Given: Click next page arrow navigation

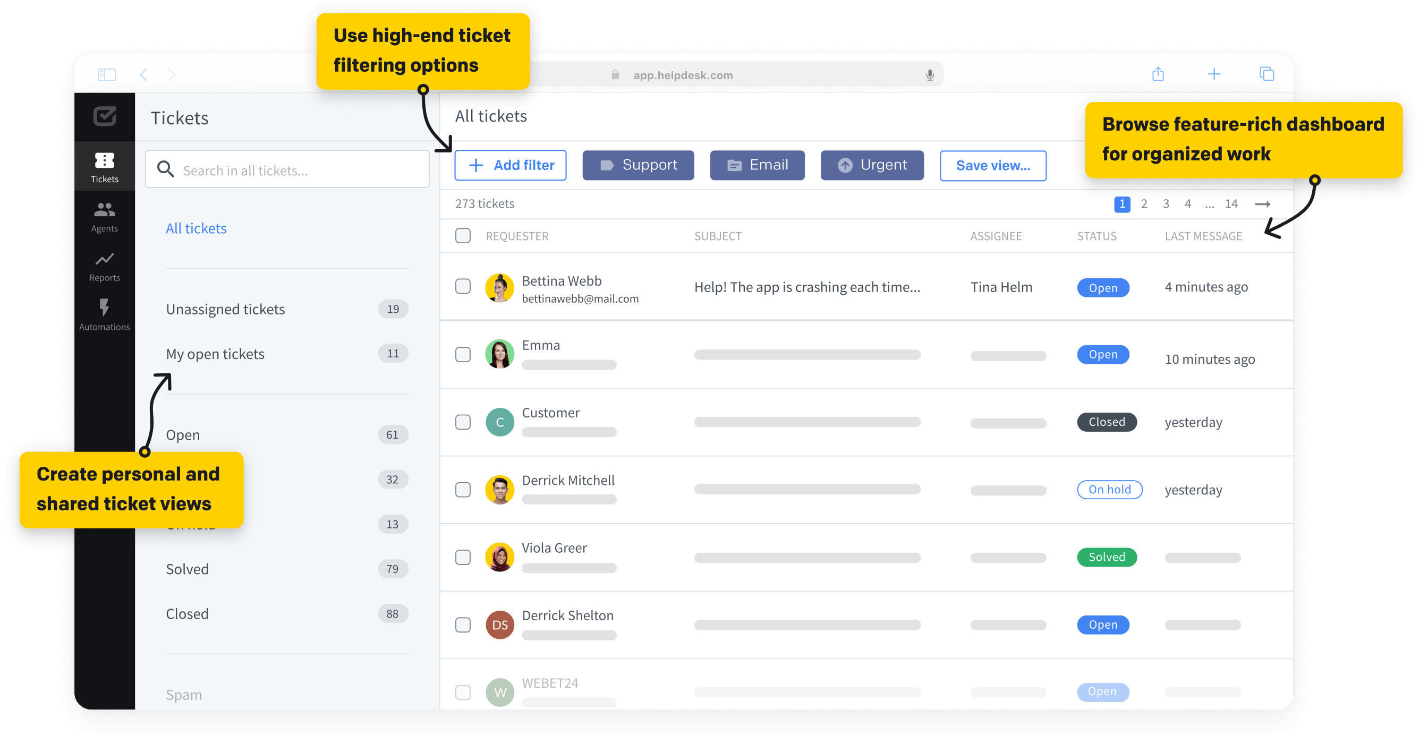Looking at the screenshot, I should coord(1264,203).
